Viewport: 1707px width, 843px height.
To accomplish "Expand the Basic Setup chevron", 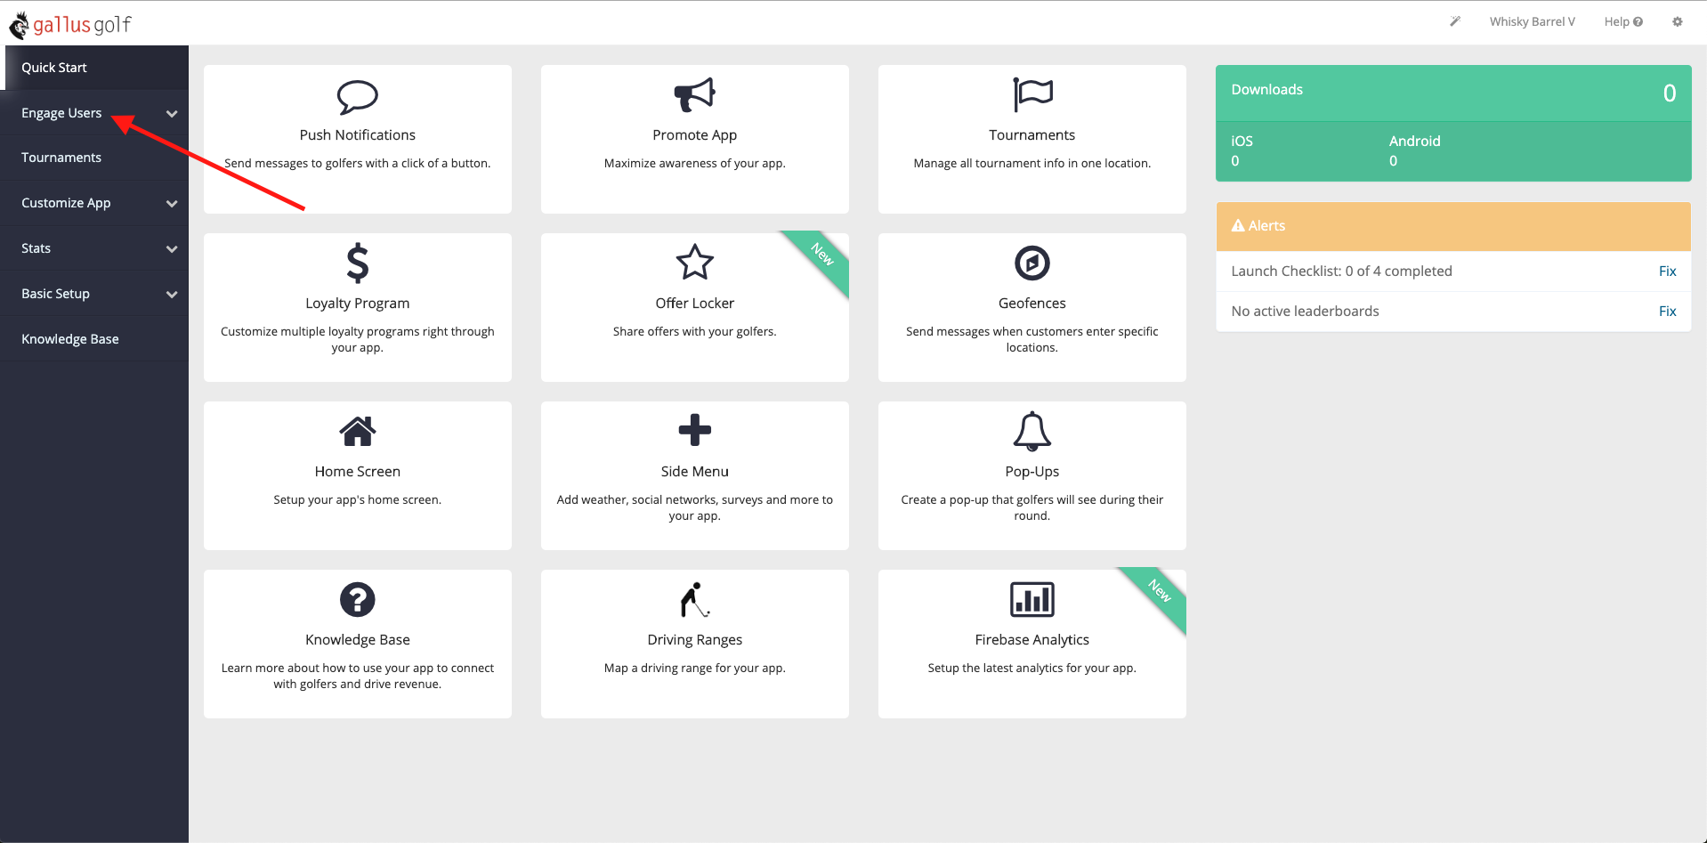I will (x=172, y=295).
